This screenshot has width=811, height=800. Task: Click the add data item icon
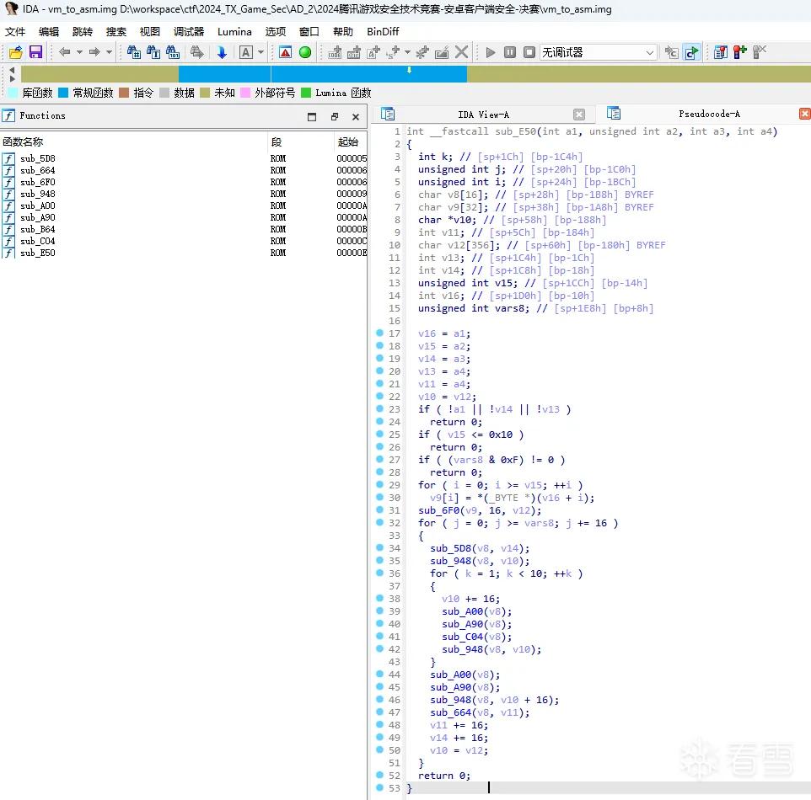click(354, 52)
